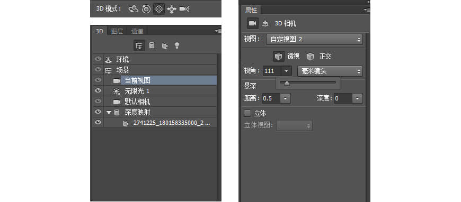Open the 毫米镜头 units dropdown
The image size is (461, 202).
(330, 71)
